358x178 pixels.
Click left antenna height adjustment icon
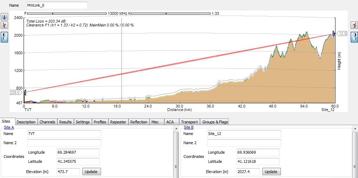5,25
